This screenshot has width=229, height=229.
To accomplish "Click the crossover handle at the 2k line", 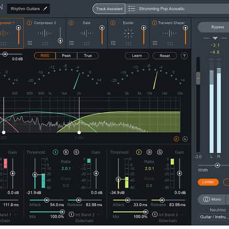I will tap(79, 132).
